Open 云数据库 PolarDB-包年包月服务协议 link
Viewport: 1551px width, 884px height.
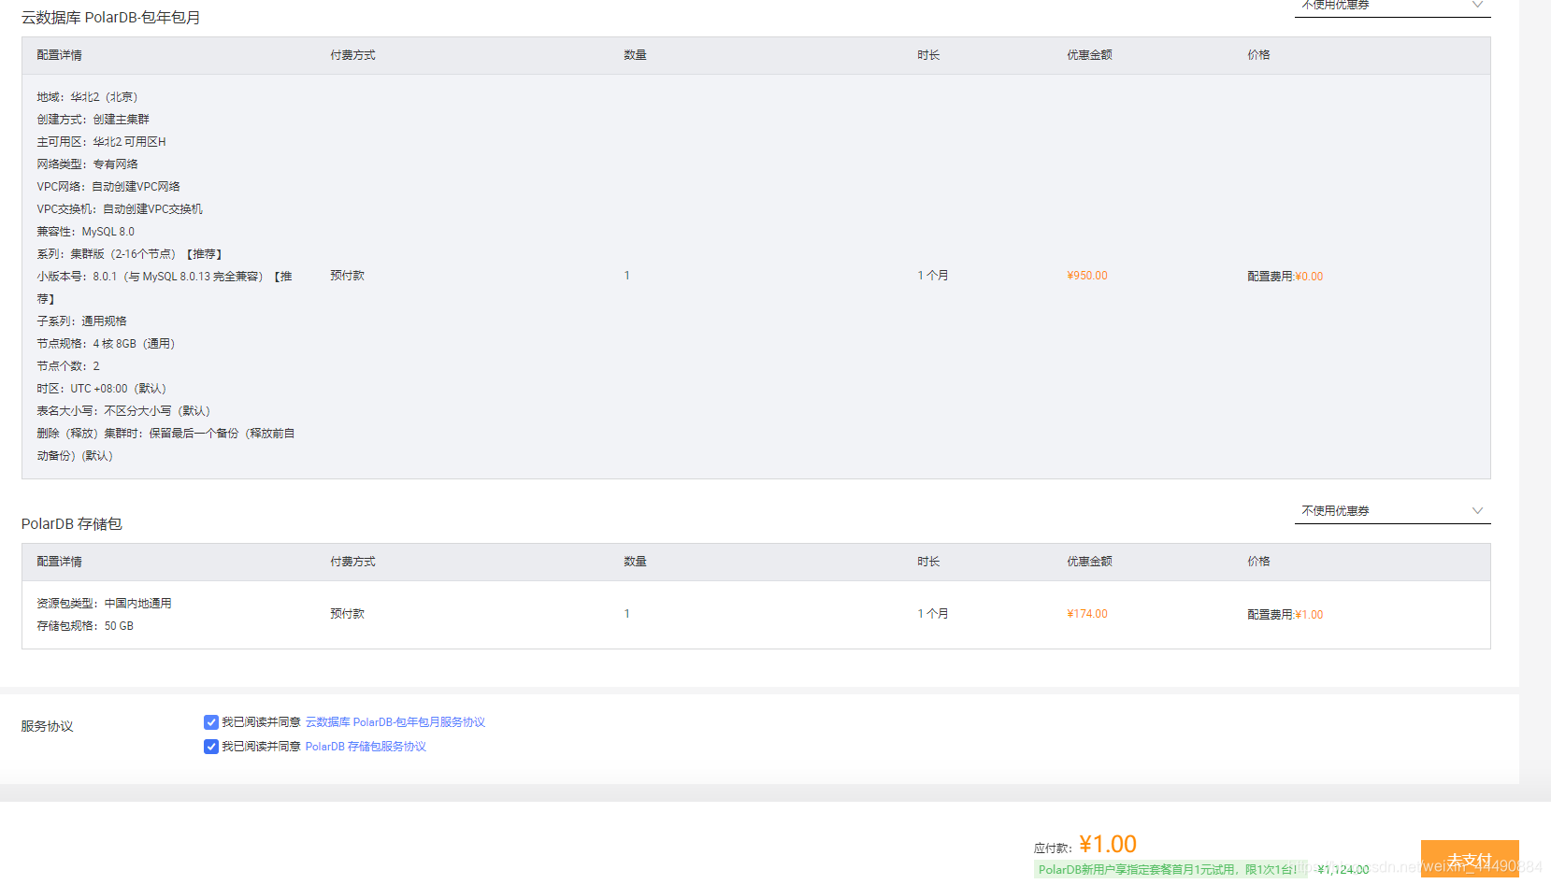(x=395, y=722)
